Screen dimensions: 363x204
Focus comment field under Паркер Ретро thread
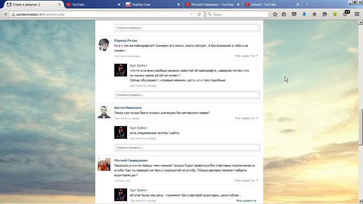coord(187,95)
